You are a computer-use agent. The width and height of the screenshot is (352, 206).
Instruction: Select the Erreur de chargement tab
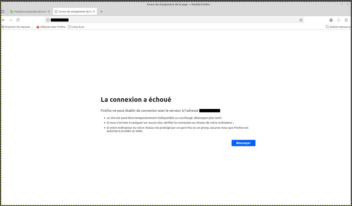73,12
